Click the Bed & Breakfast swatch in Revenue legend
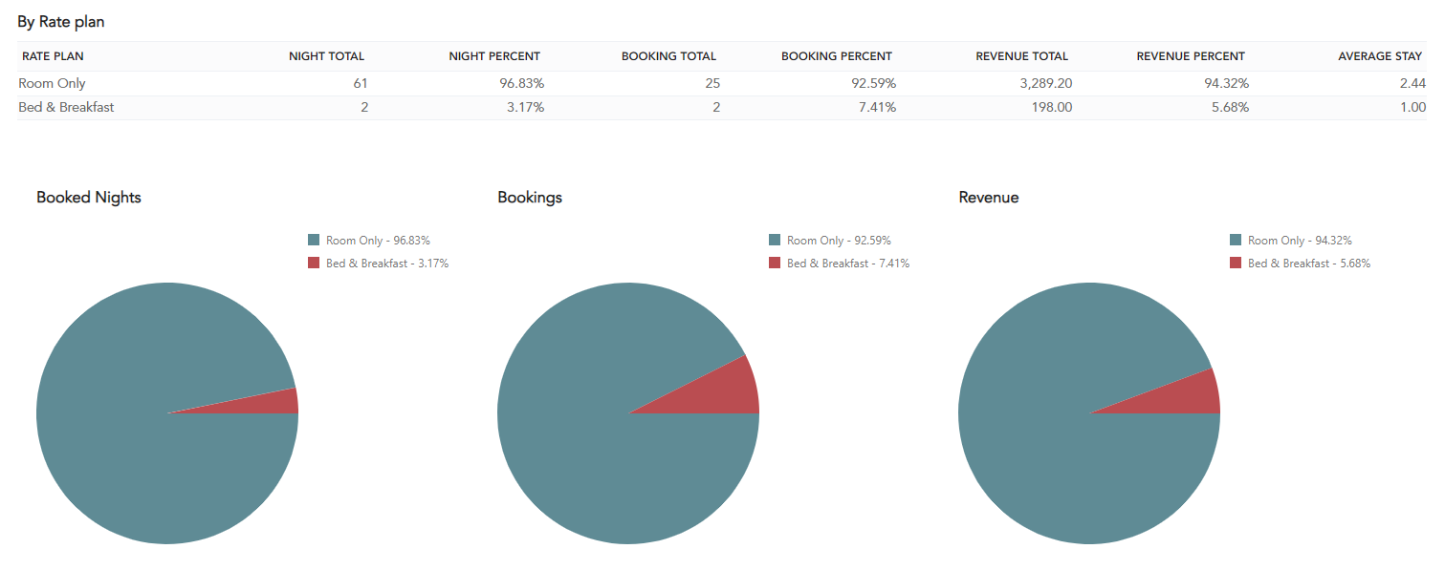The image size is (1445, 570). (1236, 264)
